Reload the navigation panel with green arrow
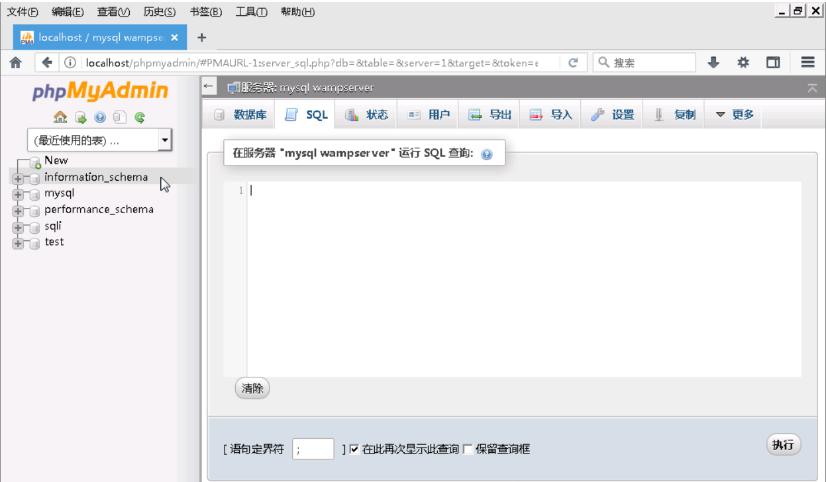The image size is (826, 482). 139,117
